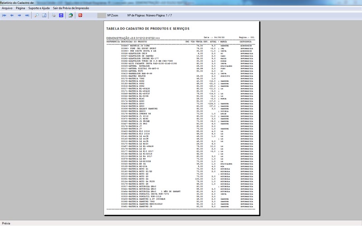Click the row BATERIA MOTOROLA GK40 1 MÊS DE GARANT
This screenshot has height=226, width=362.
tap(187, 191)
